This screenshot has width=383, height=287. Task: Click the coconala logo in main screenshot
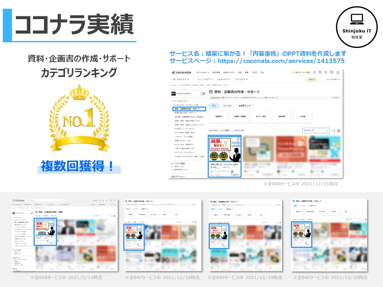[182, 72]
